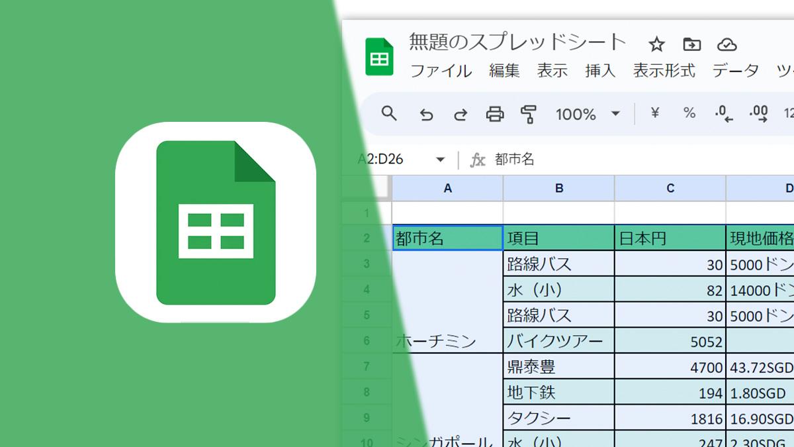
Task: Apply yen currency format
Action: coord(654,113)
